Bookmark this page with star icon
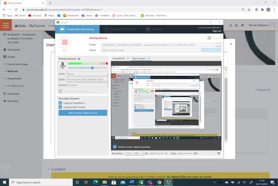The height and width of the screenshot is (186, 278). [x=249, y=9]
